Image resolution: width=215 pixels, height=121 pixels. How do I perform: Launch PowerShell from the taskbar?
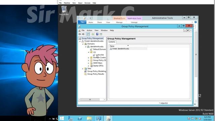[x=80, y=118]
